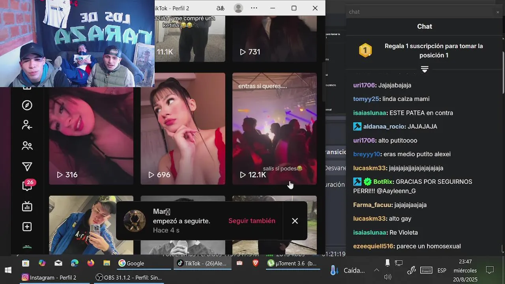Click the TikTok upload plus icon
The width and height of the screenshot is (505, 284).
click(x=27, y=227)
